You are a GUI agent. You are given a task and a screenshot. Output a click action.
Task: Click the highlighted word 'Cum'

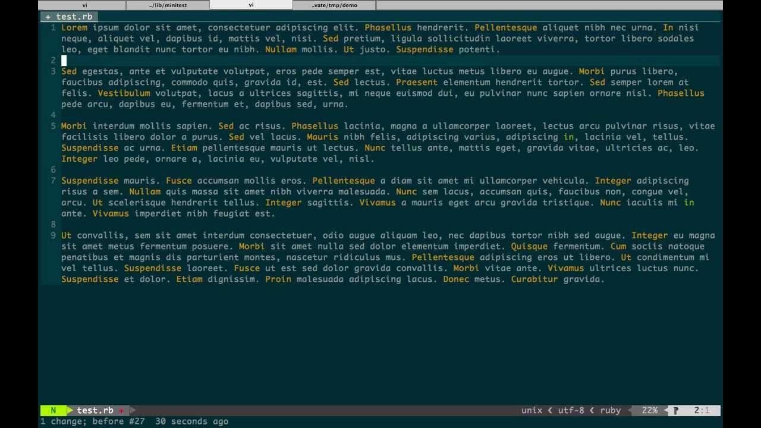pos(618,246)
